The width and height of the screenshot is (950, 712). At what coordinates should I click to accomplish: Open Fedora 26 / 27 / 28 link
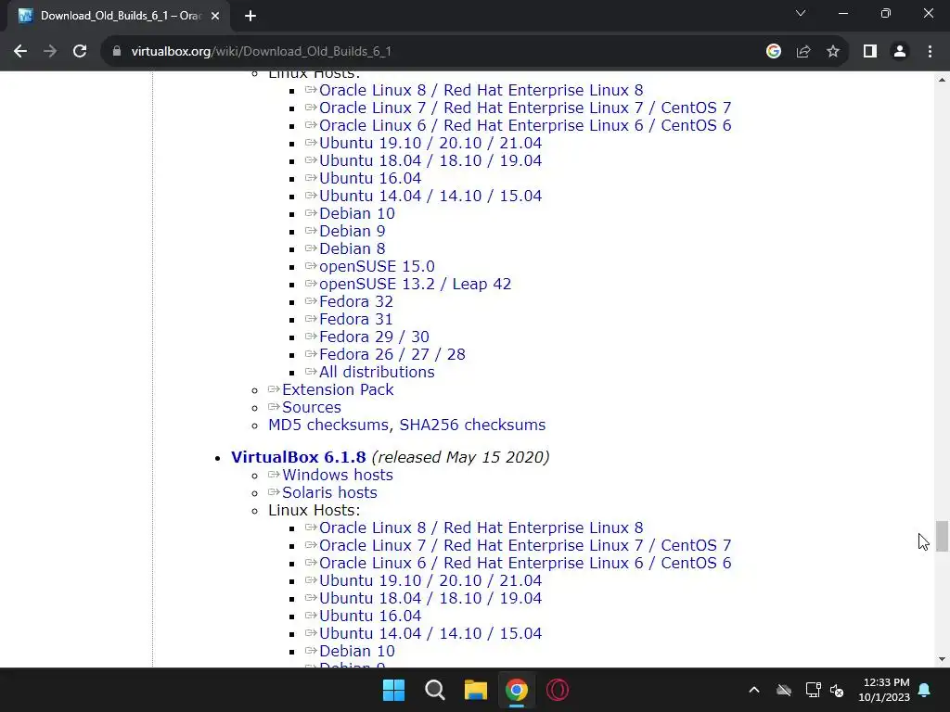coord(392,354)
